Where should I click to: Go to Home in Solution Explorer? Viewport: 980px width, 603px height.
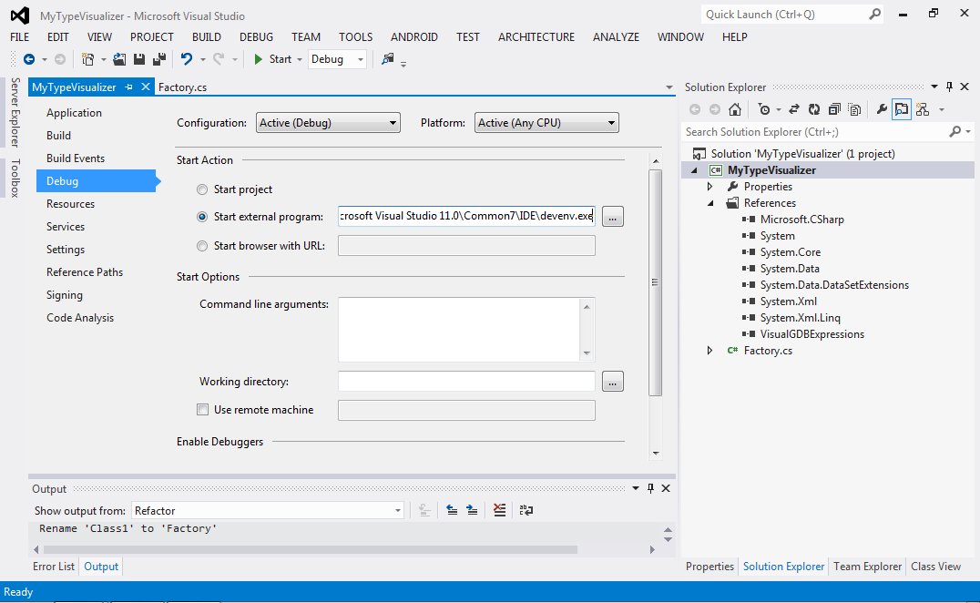735,110
